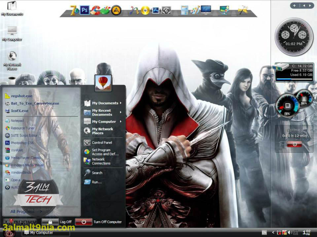Viewport: 317px width, 237px height.
Task: Click the gold disc icon in dock
Action: tap(145, 11)
